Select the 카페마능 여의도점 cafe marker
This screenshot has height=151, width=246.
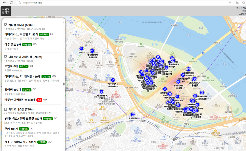coord(183,75)
